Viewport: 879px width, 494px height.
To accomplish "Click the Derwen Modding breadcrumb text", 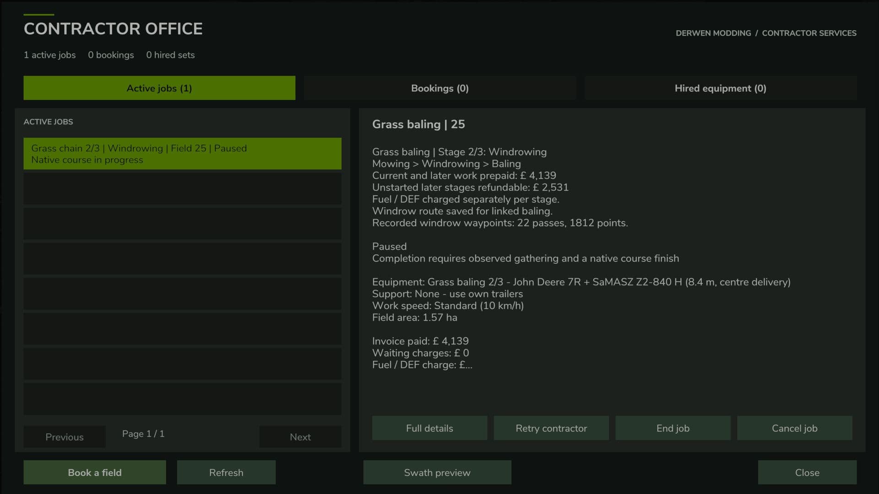I will point(713,33).
